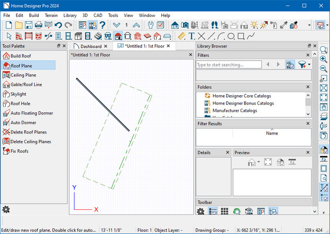Click the Undo arrow in toolbar
This screenshot has width=330, height=234.
(59, 25)
